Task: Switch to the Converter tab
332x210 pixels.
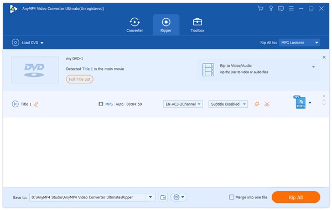Action: click(x=134, y=25)
